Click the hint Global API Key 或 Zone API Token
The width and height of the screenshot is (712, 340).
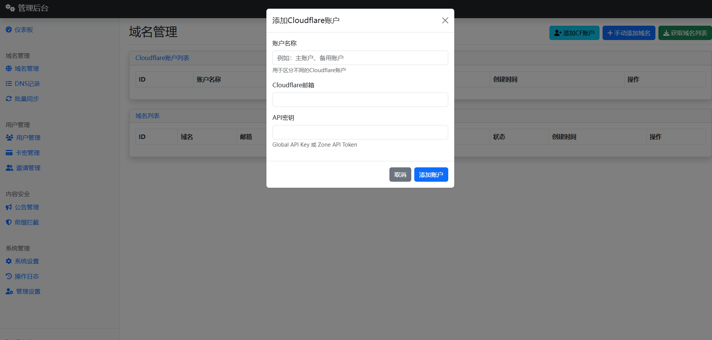coord(315,145)
